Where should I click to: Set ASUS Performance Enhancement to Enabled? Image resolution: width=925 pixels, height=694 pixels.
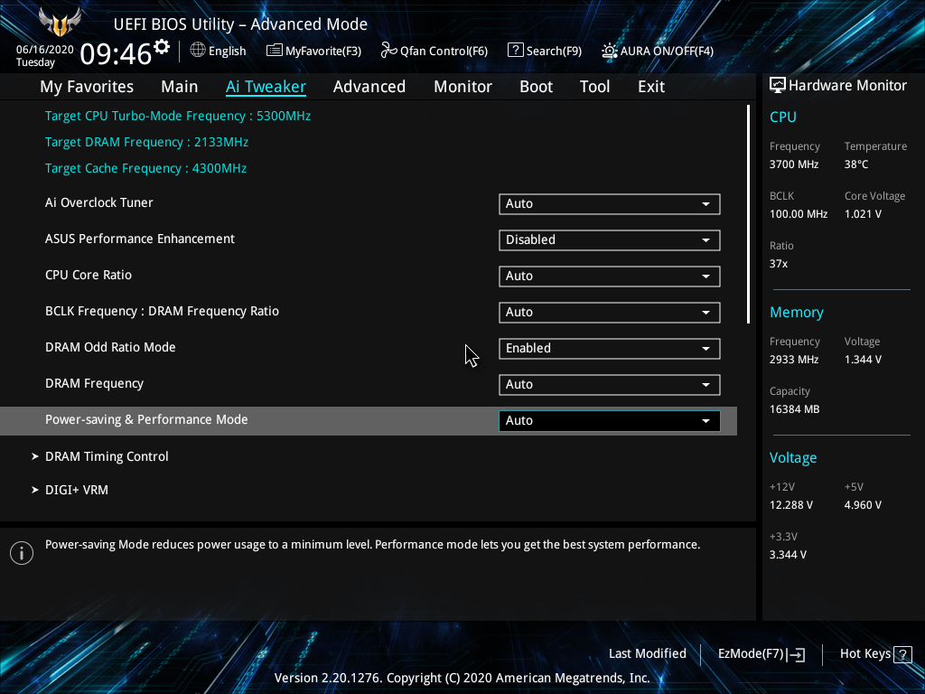609,239
